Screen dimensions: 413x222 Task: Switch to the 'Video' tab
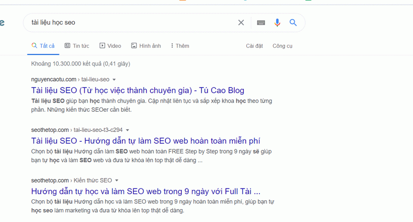110,46
